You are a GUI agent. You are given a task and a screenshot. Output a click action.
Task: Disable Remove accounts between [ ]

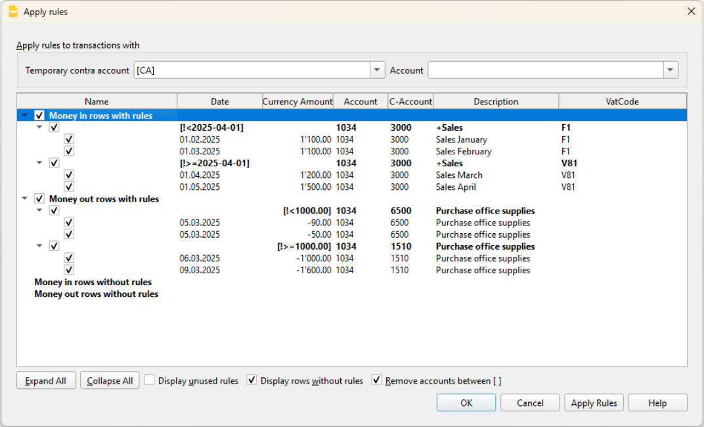tap(377, 380)
